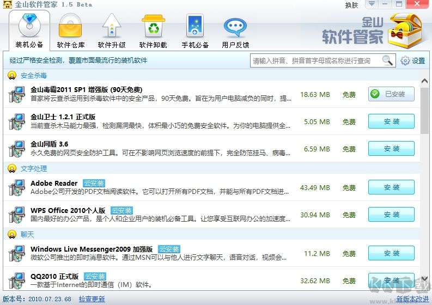Select WPS Office 2010个人版 title

tap(68, 210)
